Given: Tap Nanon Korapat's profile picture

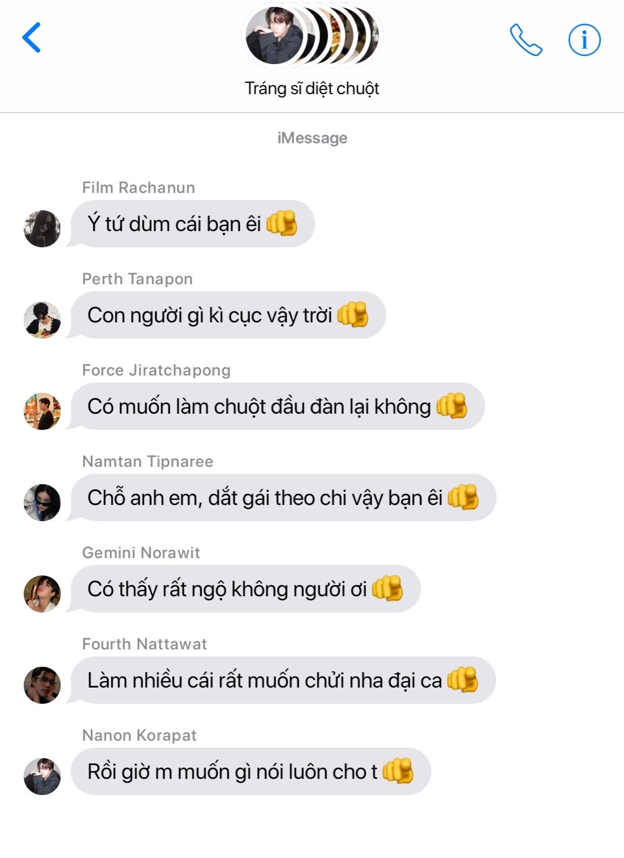Looking at the screenshot, I should (42, 777).
